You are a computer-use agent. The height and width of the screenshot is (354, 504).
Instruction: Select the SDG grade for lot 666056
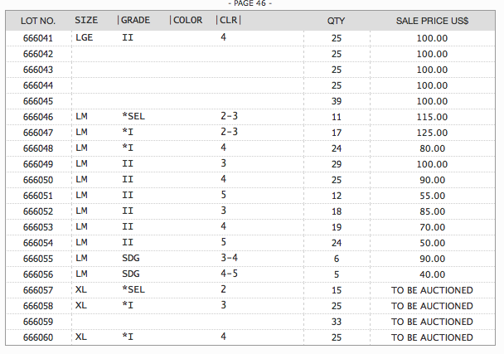pos(131,274)
